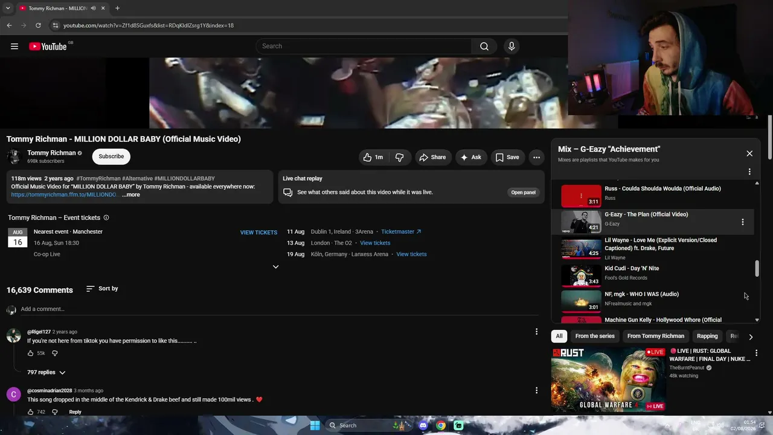Select the All filter chip
This screenshot has height=435, width=773.
[x=559, y=336]
